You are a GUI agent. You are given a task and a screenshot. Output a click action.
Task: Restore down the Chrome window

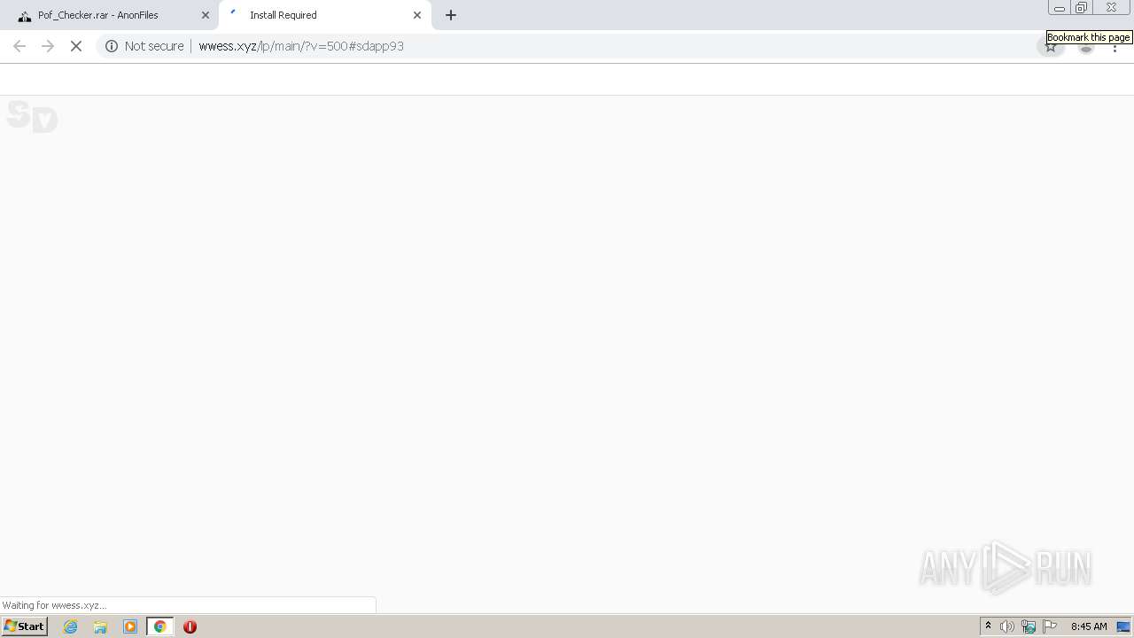1082,8
